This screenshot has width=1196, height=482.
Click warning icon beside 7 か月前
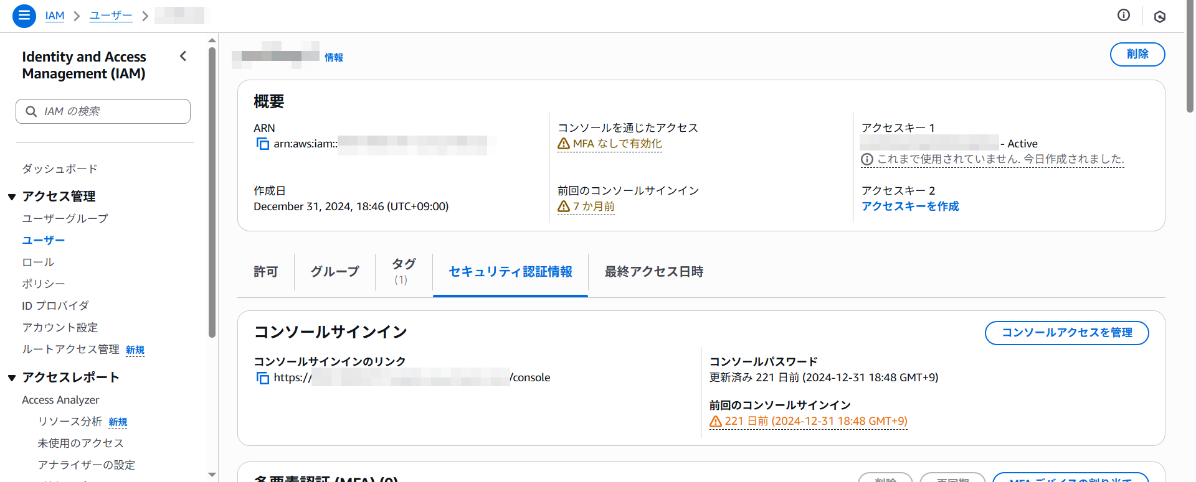[564, 206]
